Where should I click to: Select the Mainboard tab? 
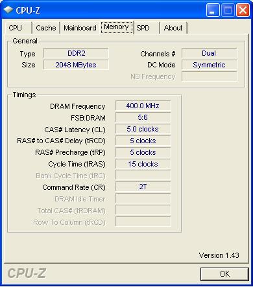click(x=80, y=28)
